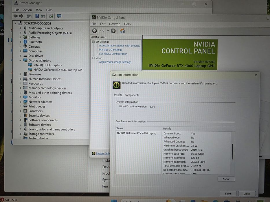
Task: Click the blue help question-mark toolbar icon
Action: 37,16
